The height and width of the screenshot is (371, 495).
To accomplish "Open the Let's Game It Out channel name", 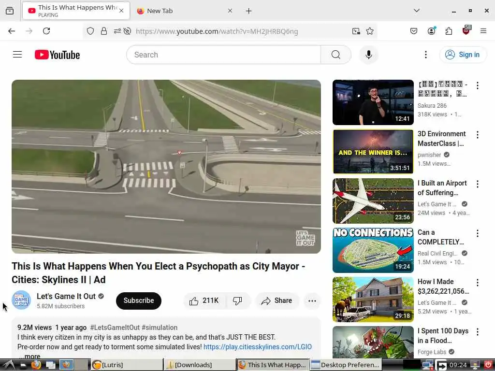I will pos(66,296).
